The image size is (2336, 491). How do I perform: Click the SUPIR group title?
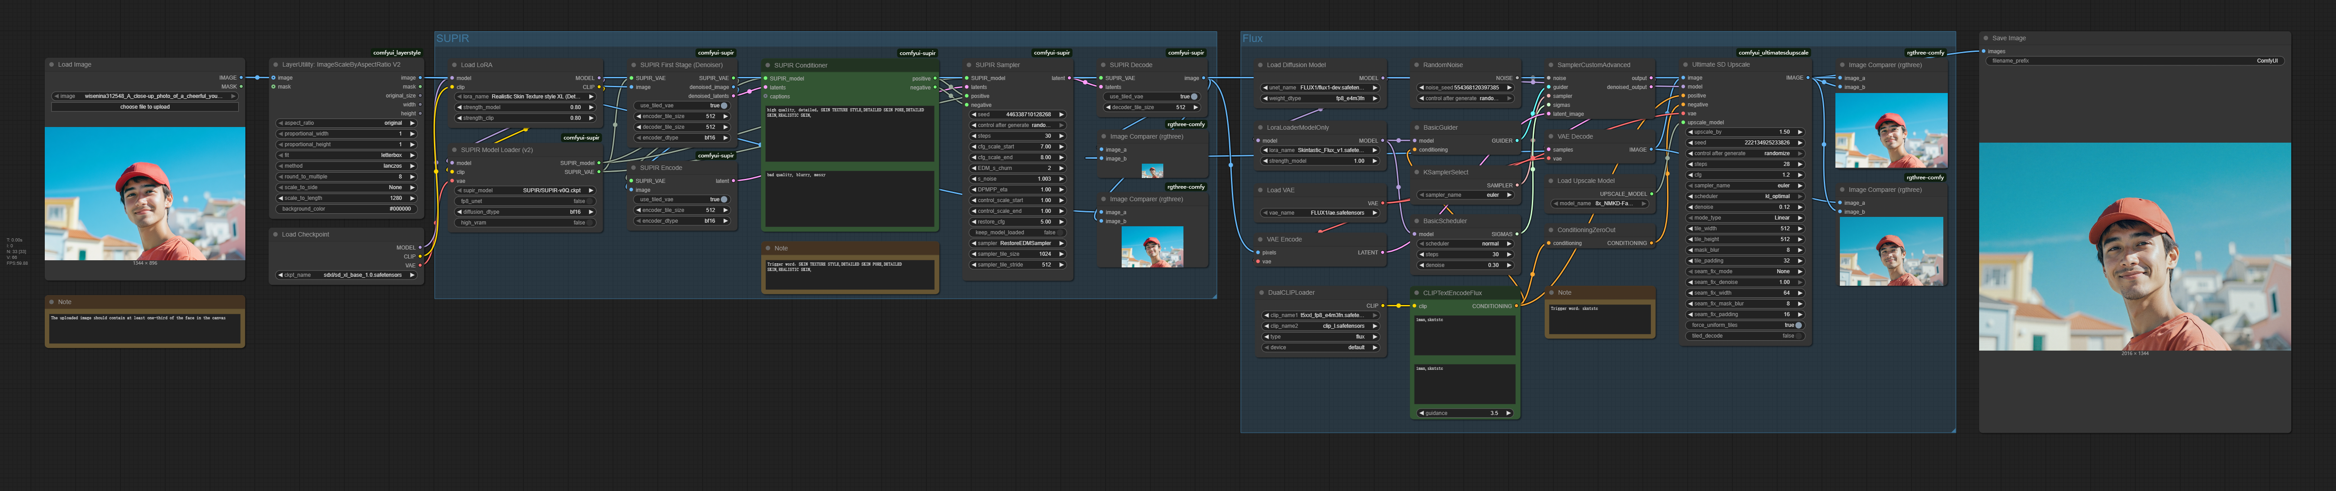(x=453, y=39)
